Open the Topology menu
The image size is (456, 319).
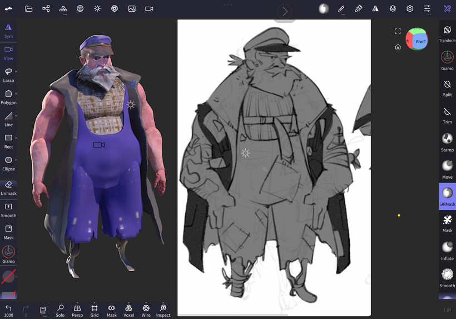63,9
